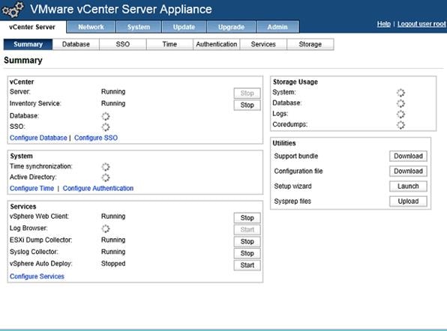Image resolution: width=447 pixels, height=331 pixels.
Task: Click the Stop button for vCenter Server
Action: click(x=247, y=93)
